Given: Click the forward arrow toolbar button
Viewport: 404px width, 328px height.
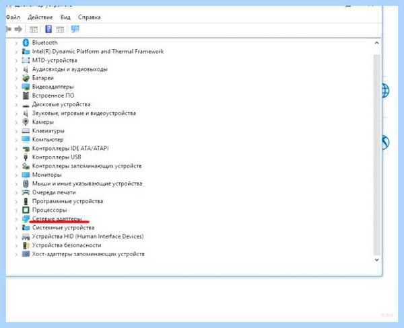Looking at the screenshot, I should click(x=18, y=30).
